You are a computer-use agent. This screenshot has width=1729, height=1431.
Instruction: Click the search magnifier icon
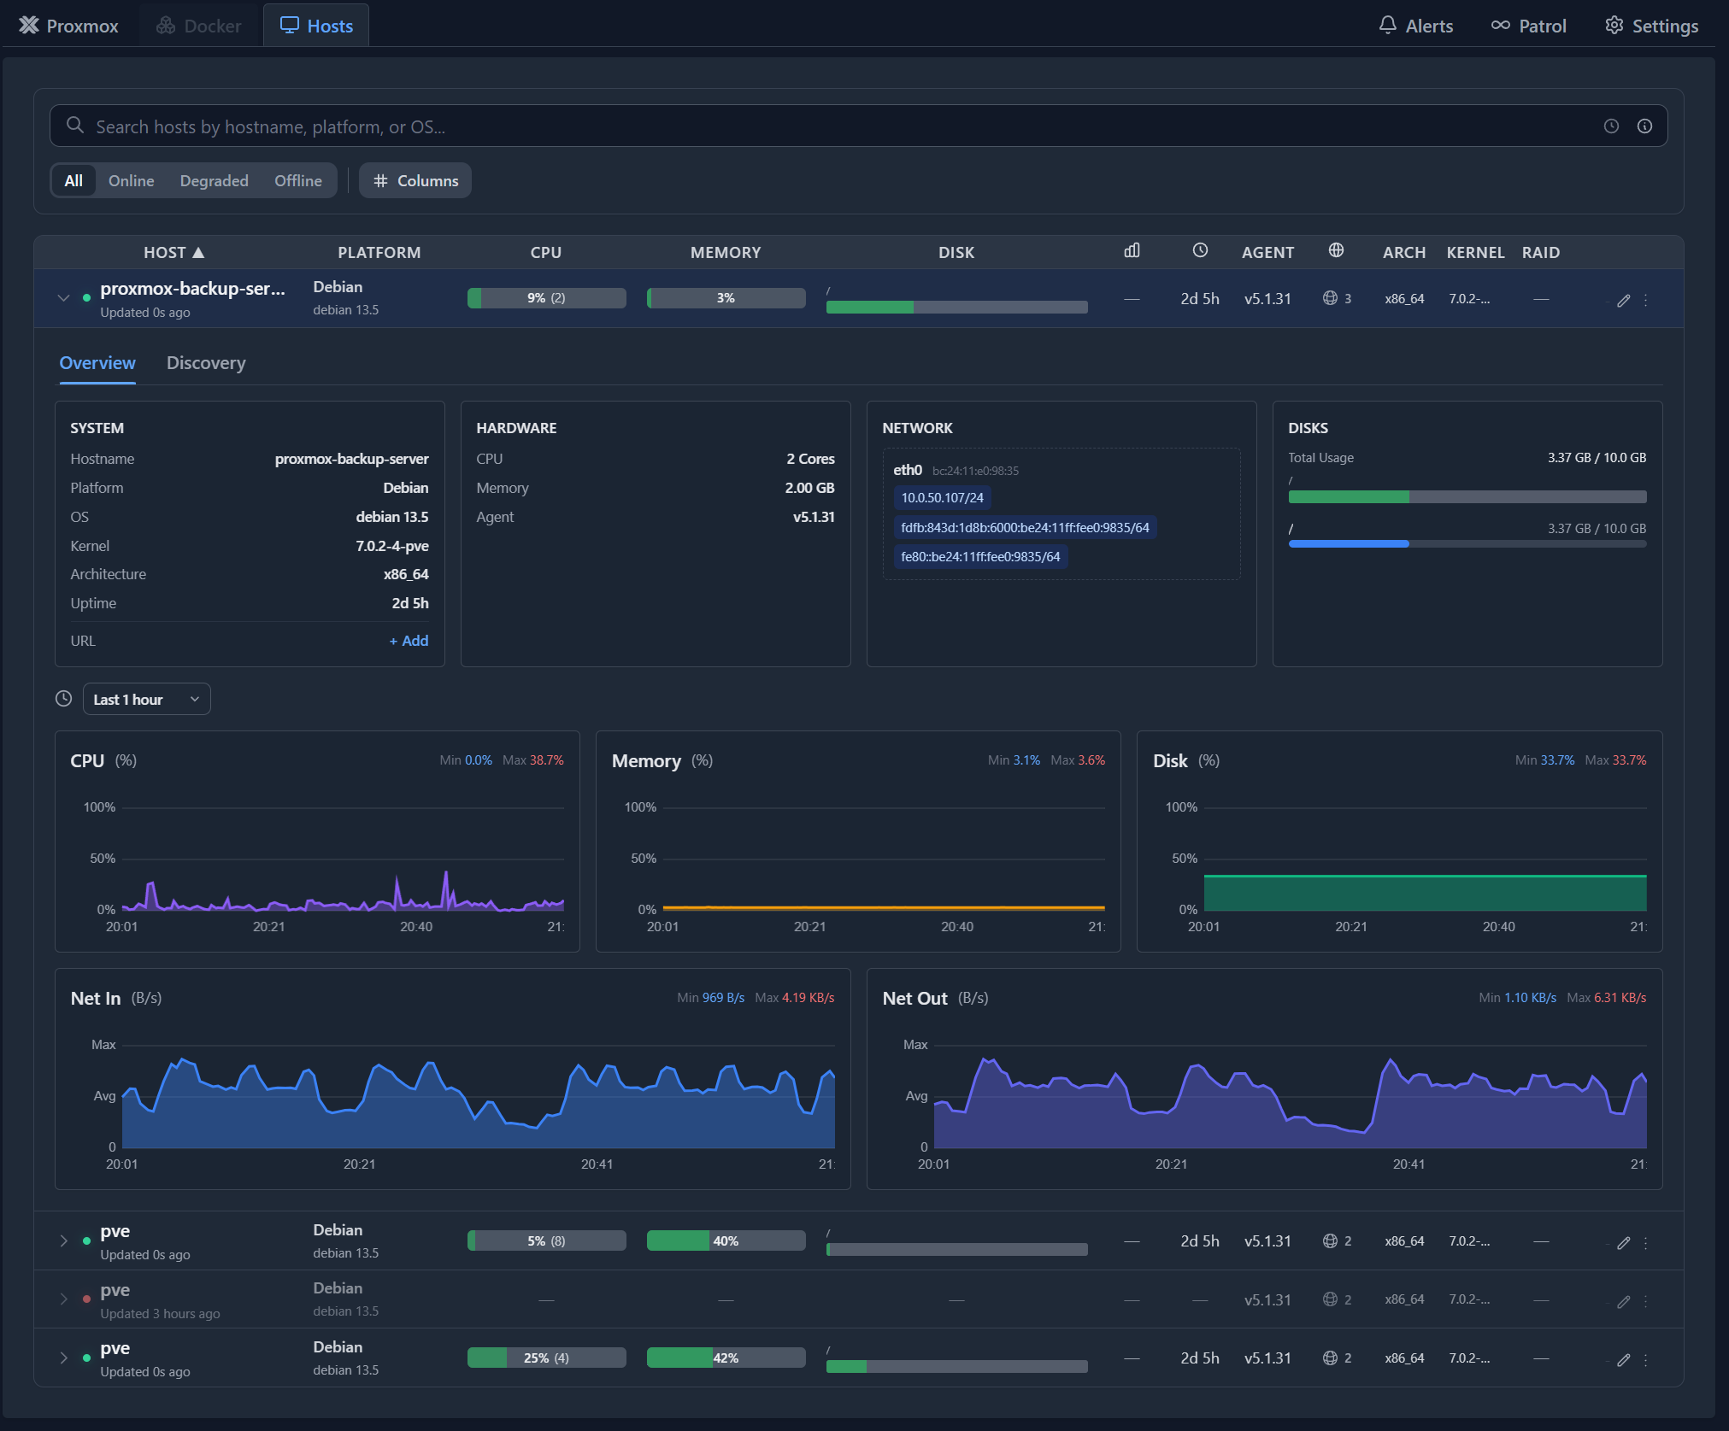[75, 126]
